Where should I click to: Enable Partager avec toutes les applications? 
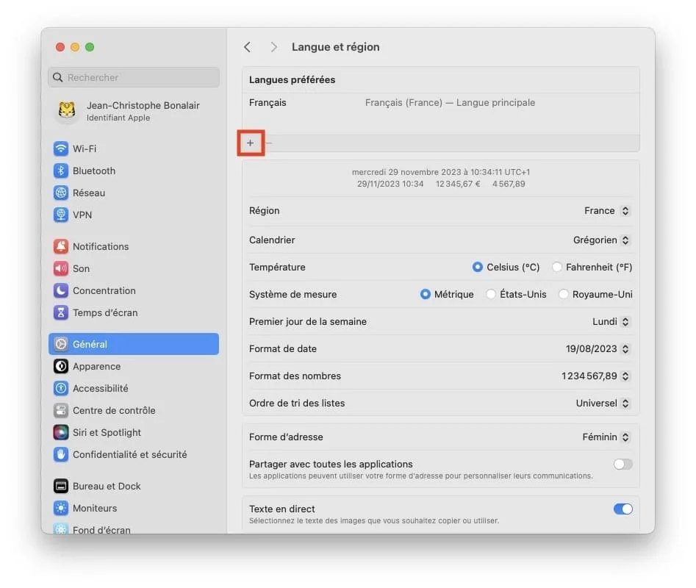623,464
